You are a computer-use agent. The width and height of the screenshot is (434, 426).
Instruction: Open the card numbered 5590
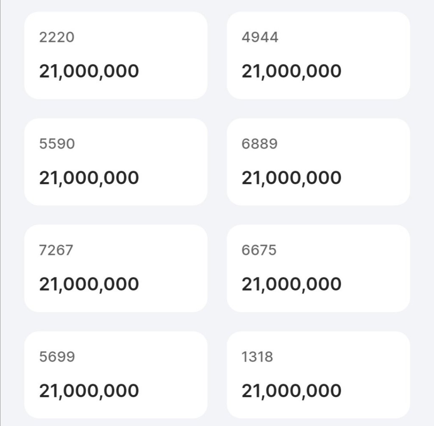tap(116, 162)
